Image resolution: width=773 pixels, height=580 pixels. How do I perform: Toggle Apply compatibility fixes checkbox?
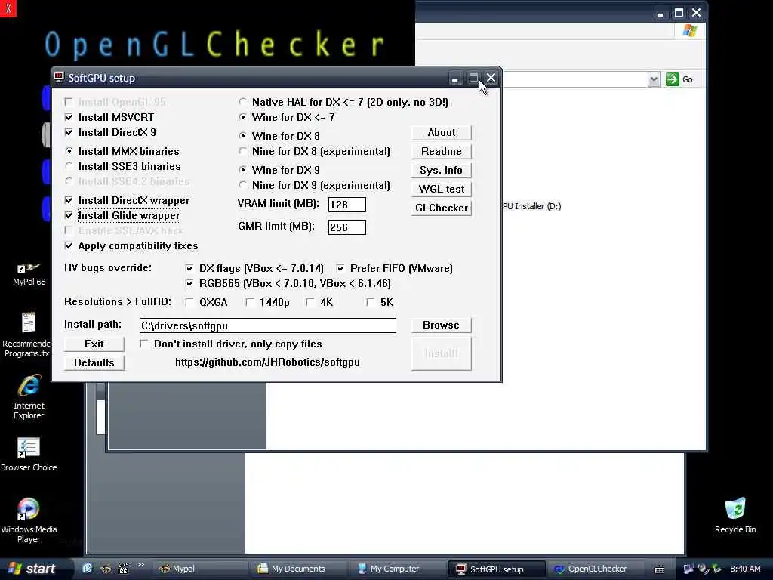69,245
